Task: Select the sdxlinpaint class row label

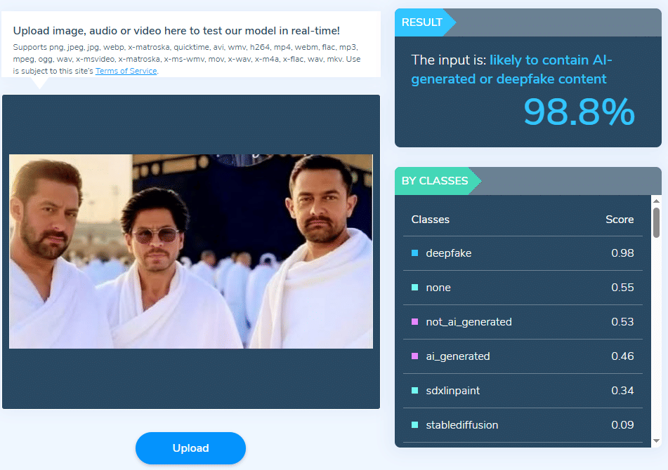Action: click(453, 391)
